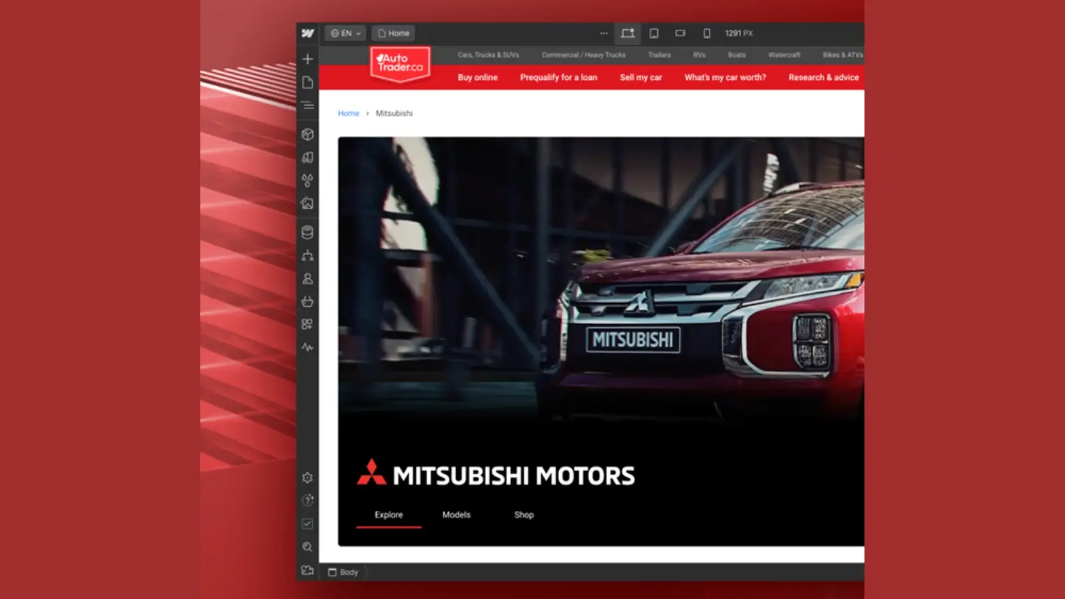Switch to the tablet breakpoint
1065x599 pixels.
coord(654,33)
